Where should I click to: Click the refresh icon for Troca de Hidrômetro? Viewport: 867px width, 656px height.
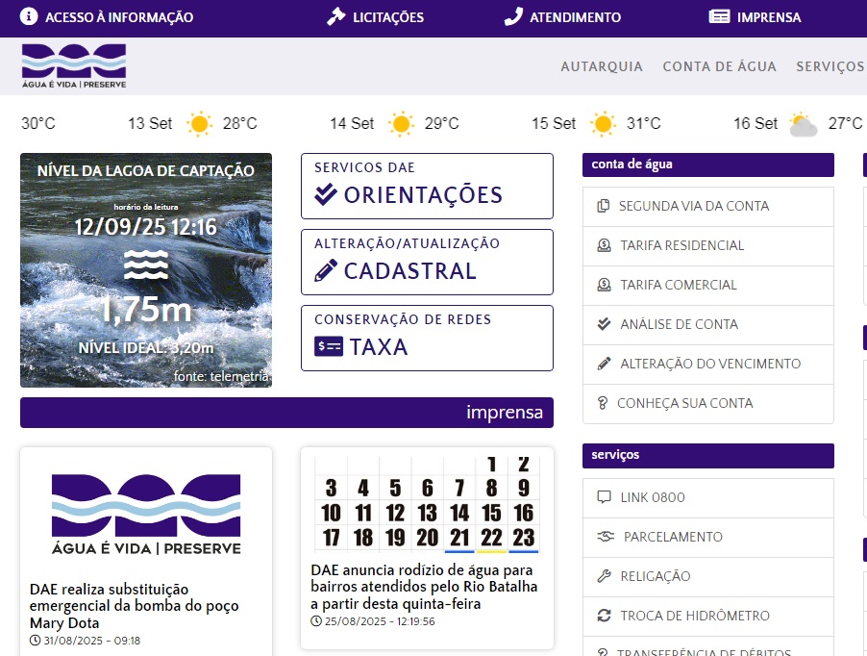pyautogui.click(x=604, y=616)
